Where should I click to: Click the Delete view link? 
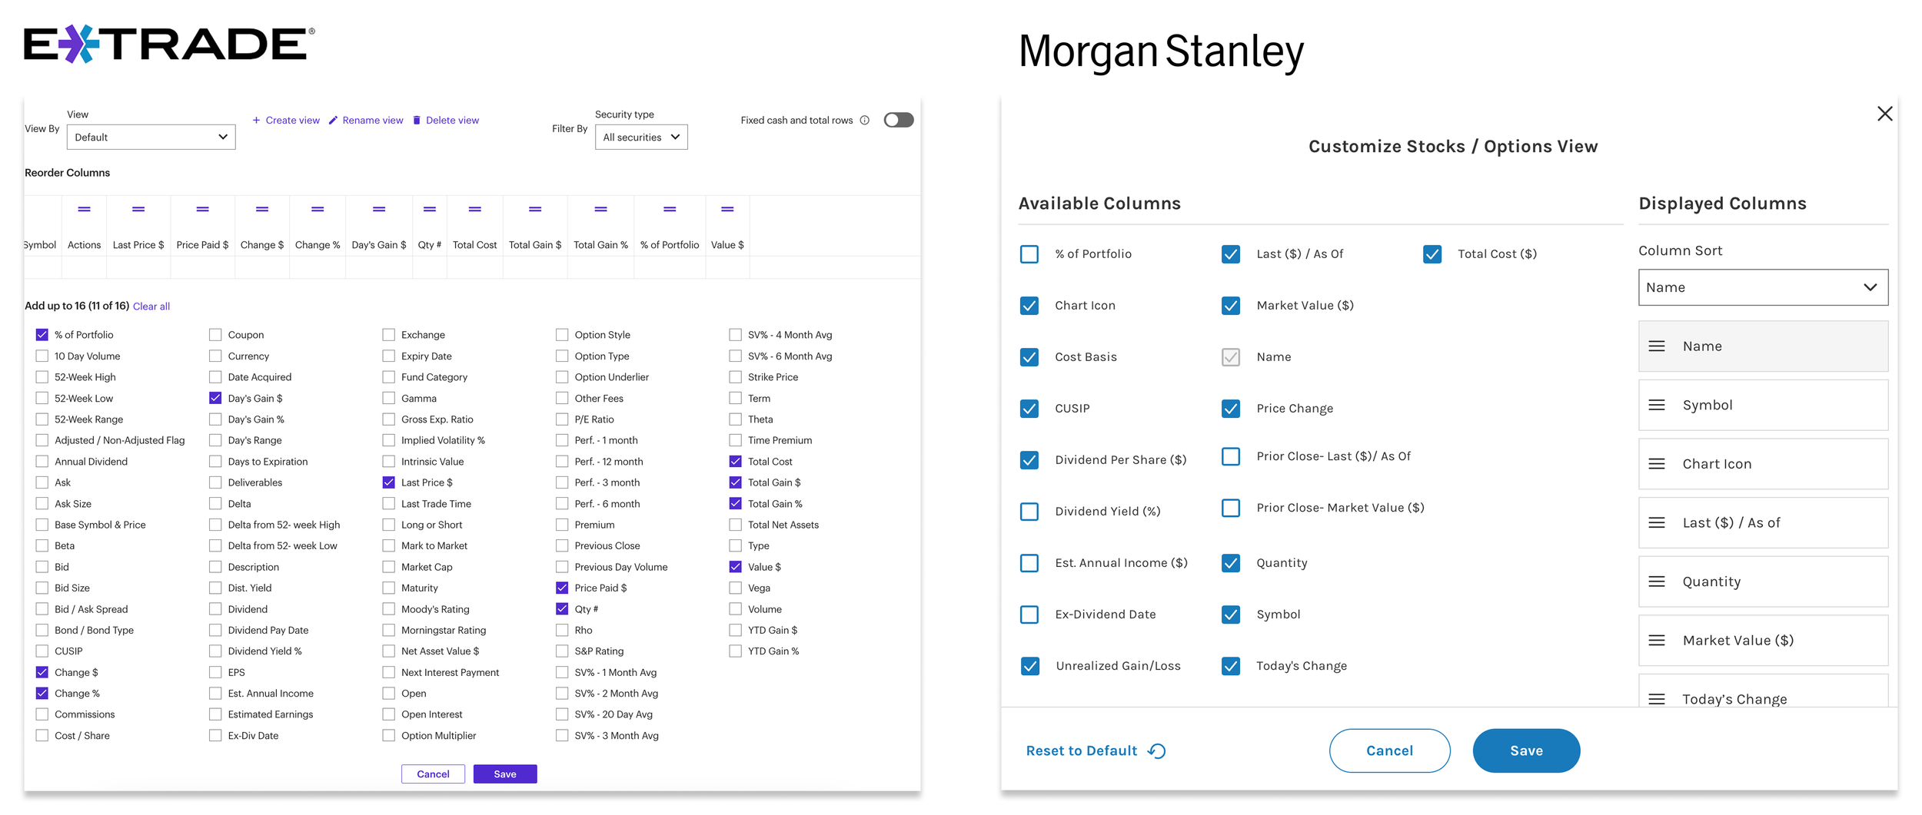pos(452,121)
